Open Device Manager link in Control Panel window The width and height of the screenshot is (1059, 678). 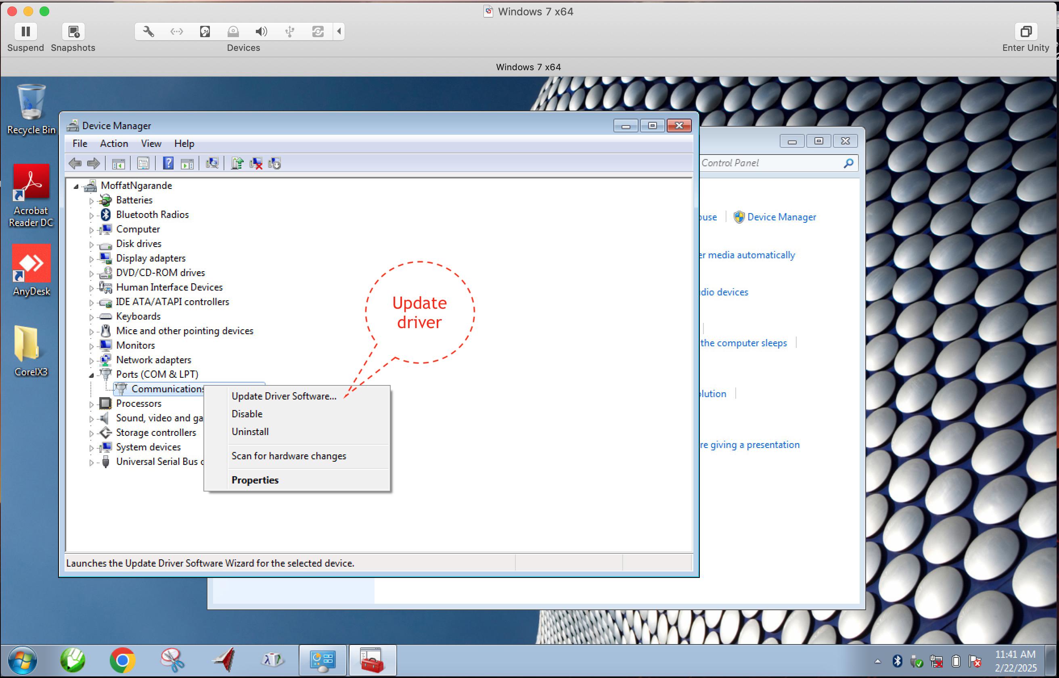coord(781,217)
